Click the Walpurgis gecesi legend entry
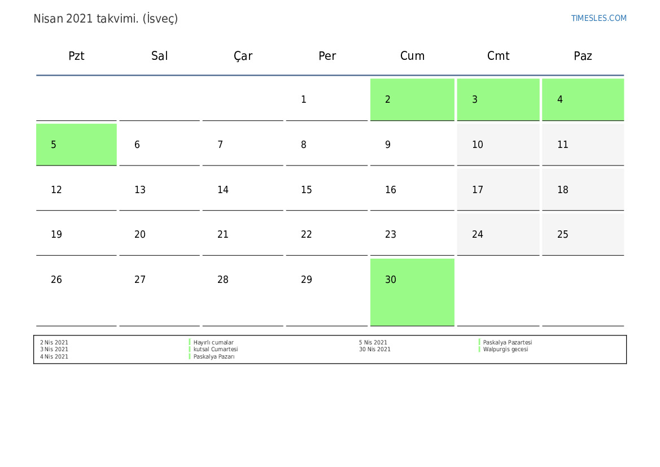Viewport: 660px width, 467px height. [x=505, y=350]
